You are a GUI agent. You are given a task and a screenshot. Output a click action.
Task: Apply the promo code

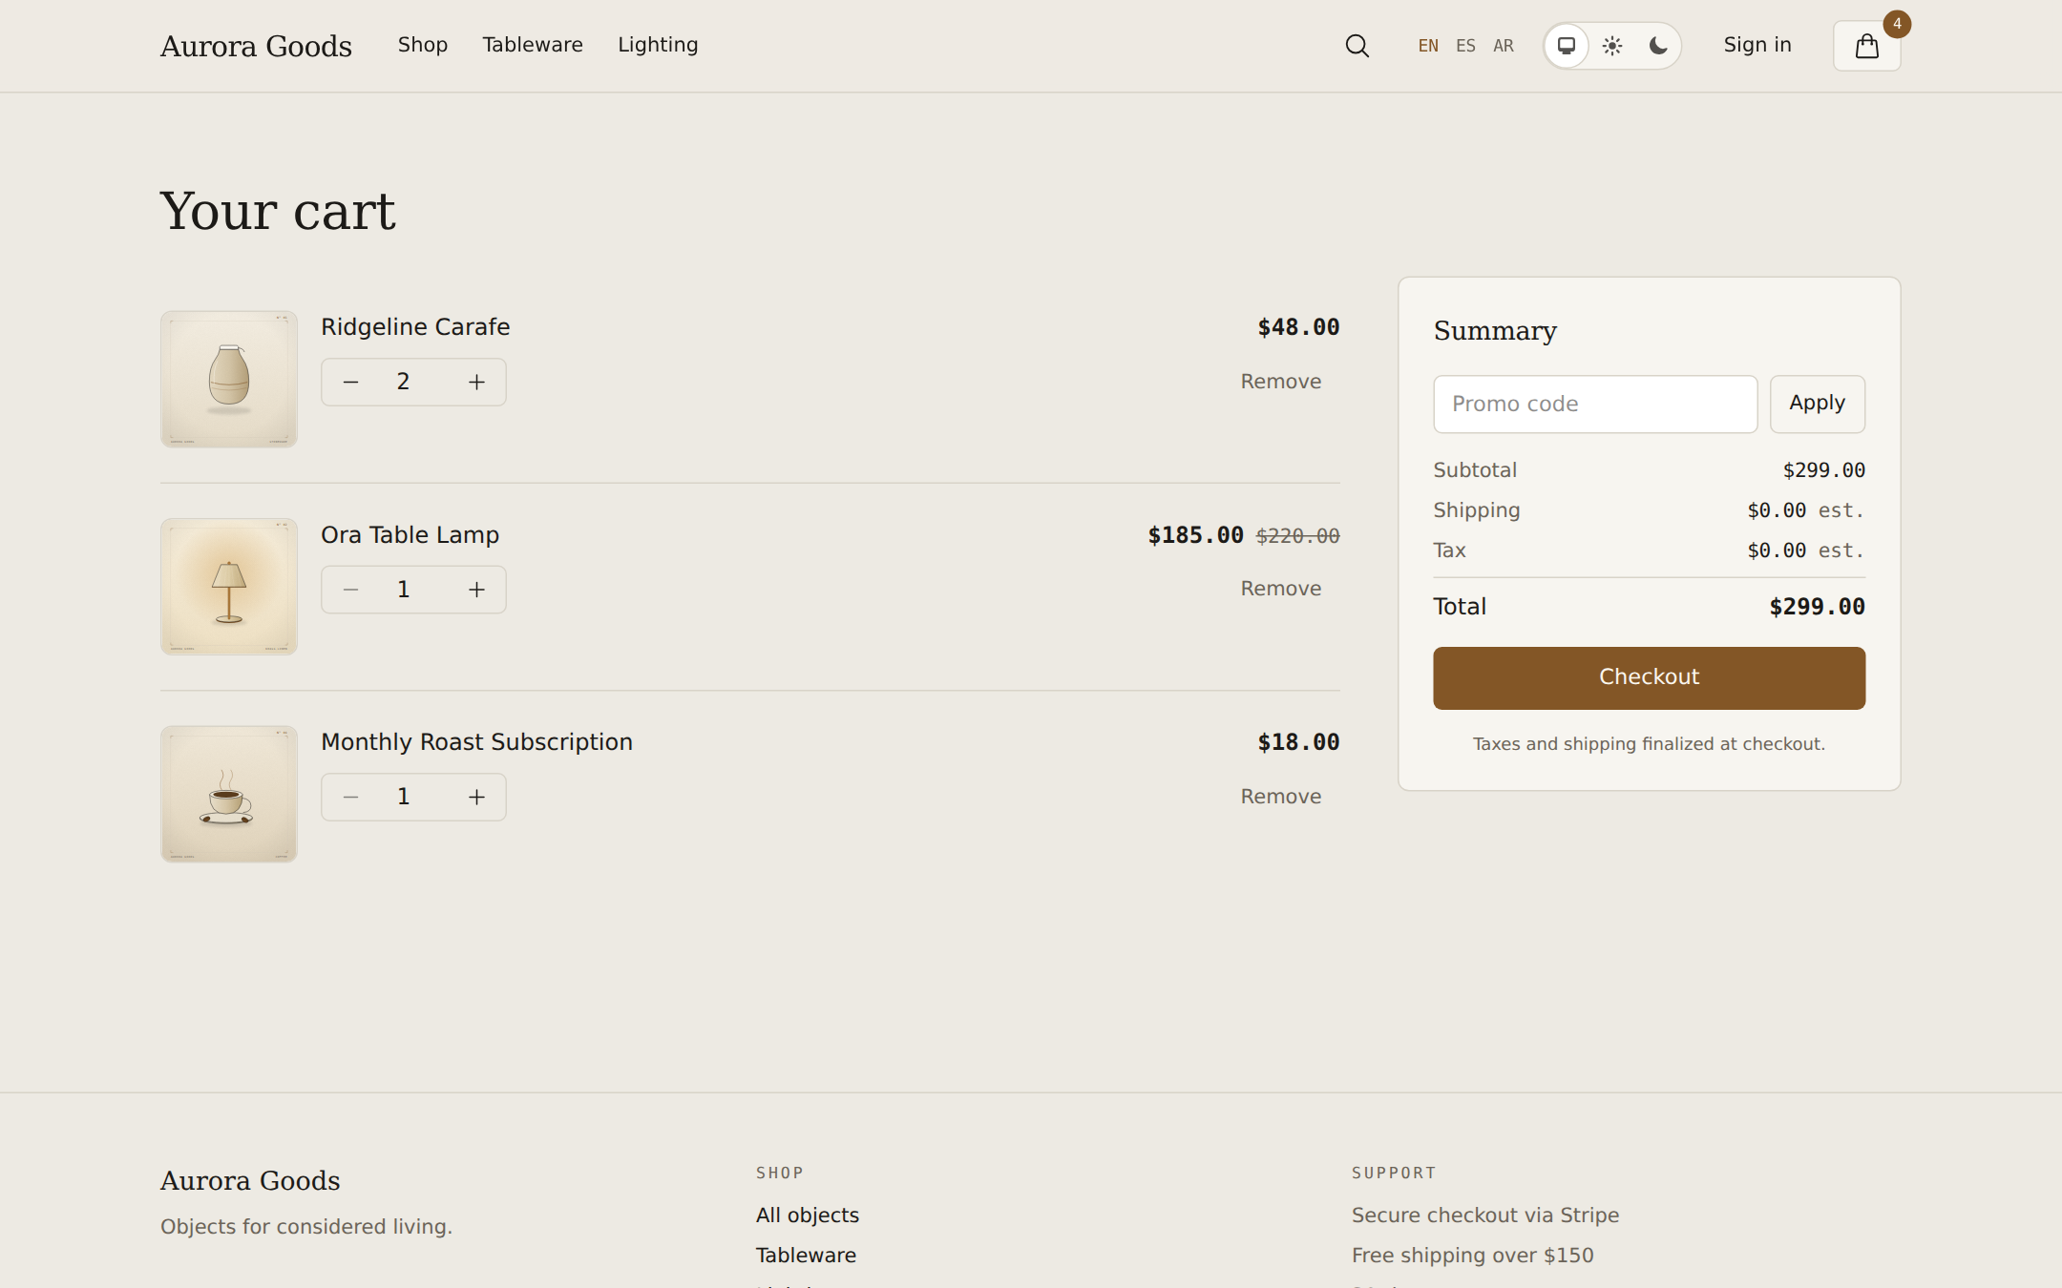point(1817,404)
